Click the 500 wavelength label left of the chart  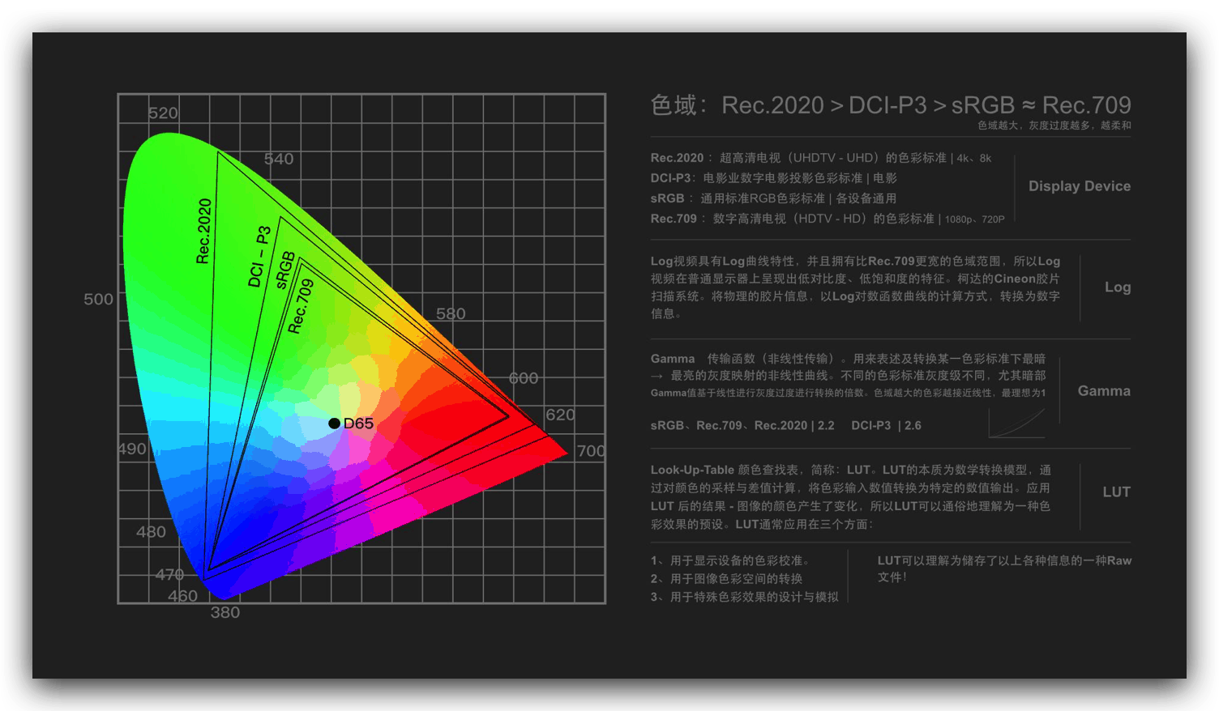click(x=98, y=300)
